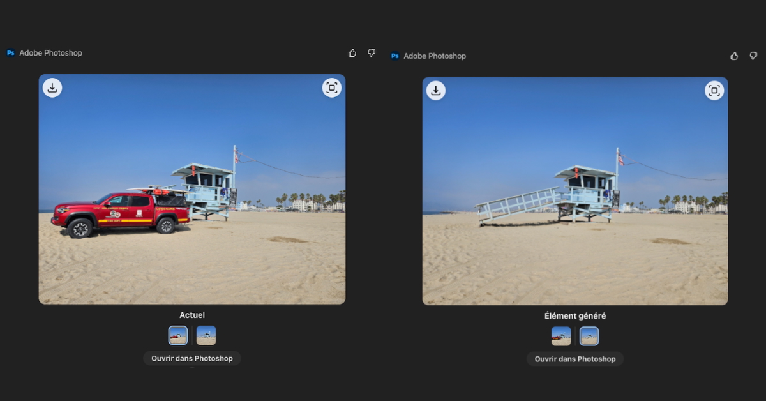Image resolution: width=766 pixels, height=401 pixels.
Task: Click the right Photoshop Ps logo icon
Action: 394,56
